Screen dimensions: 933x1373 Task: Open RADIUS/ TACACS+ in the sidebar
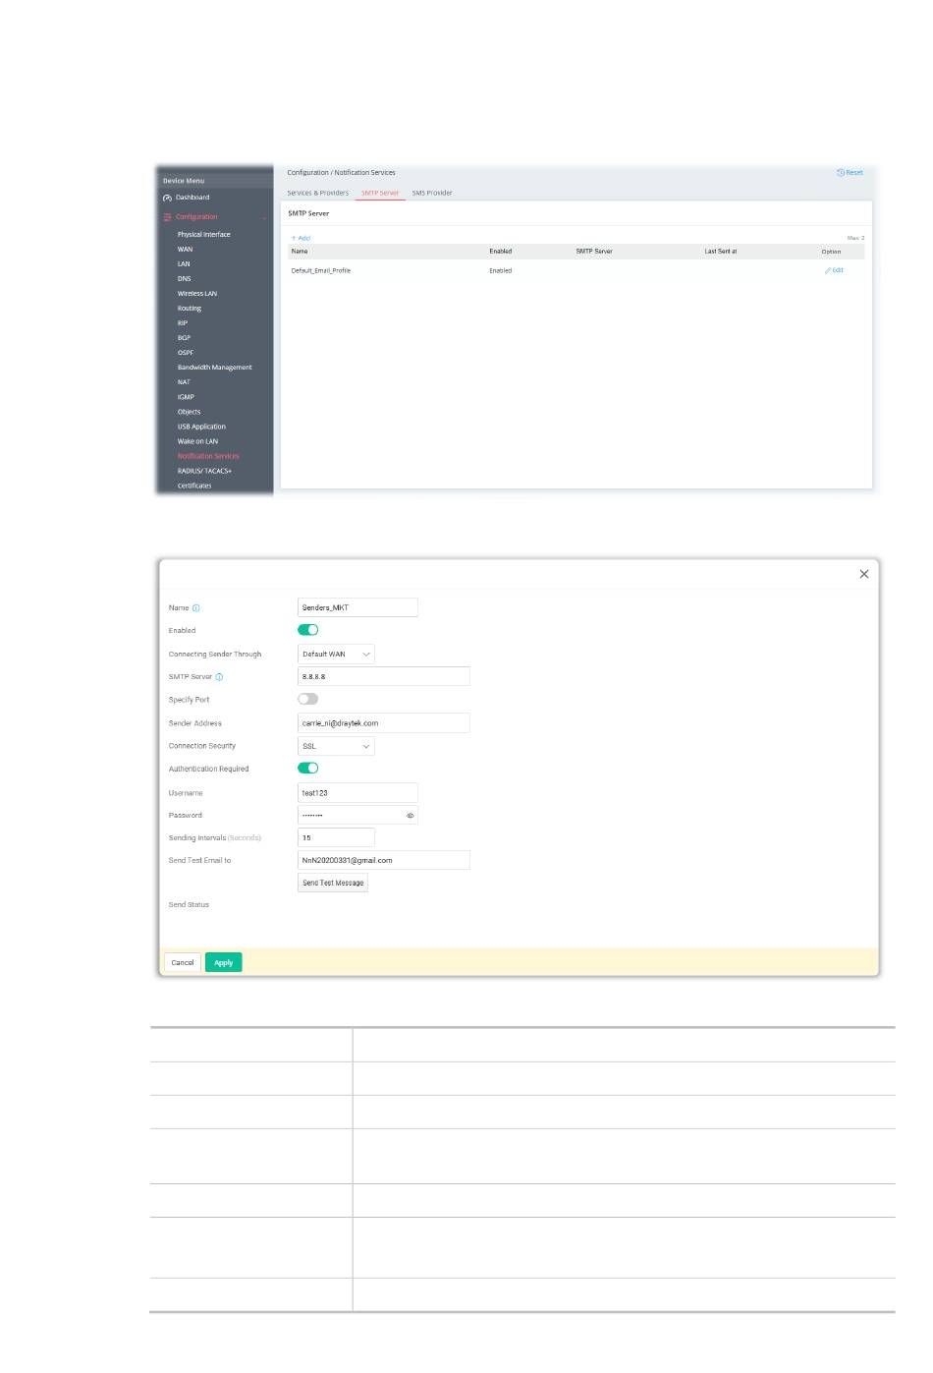(x=204, y=471)
